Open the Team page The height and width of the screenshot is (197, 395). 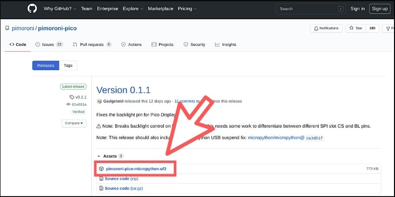coord(87,9)
